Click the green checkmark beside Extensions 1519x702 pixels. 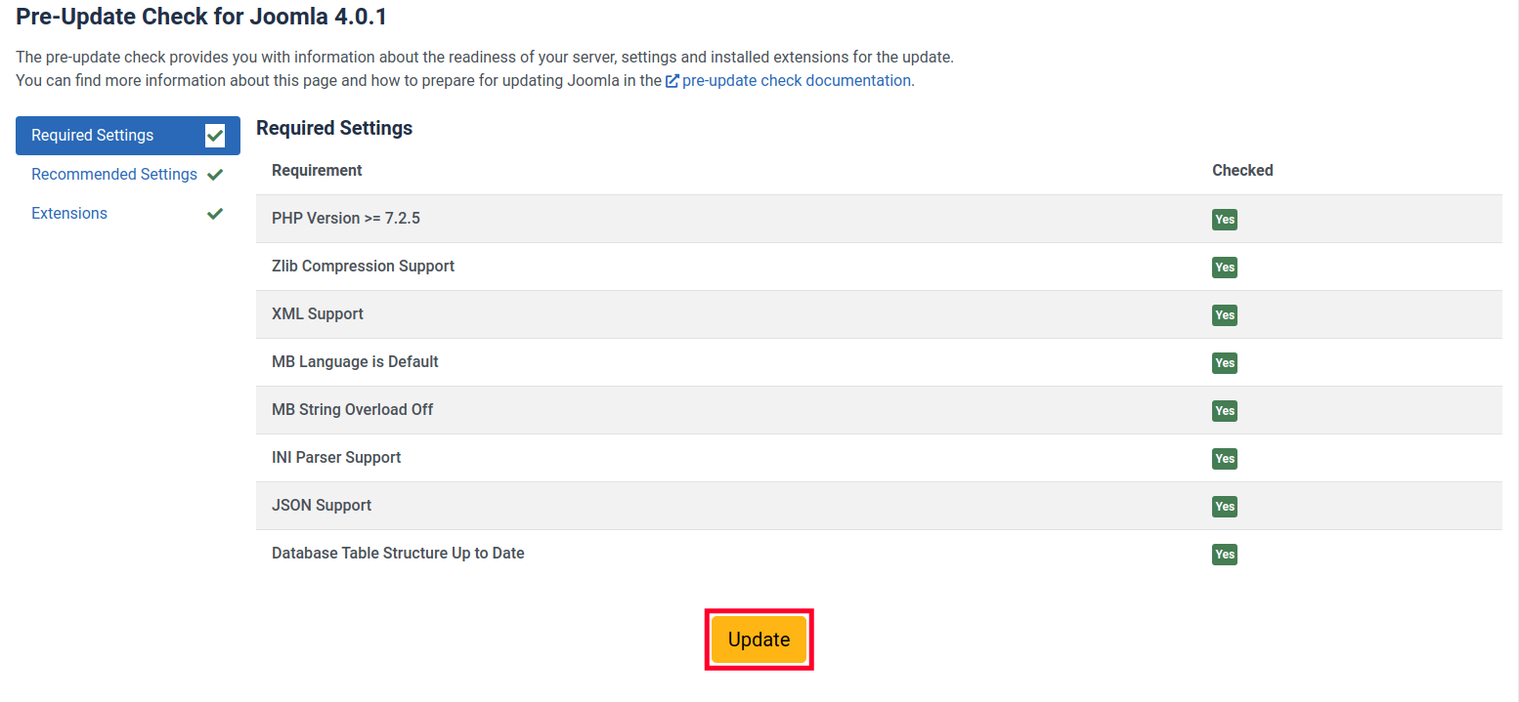[x=215, y=214]
